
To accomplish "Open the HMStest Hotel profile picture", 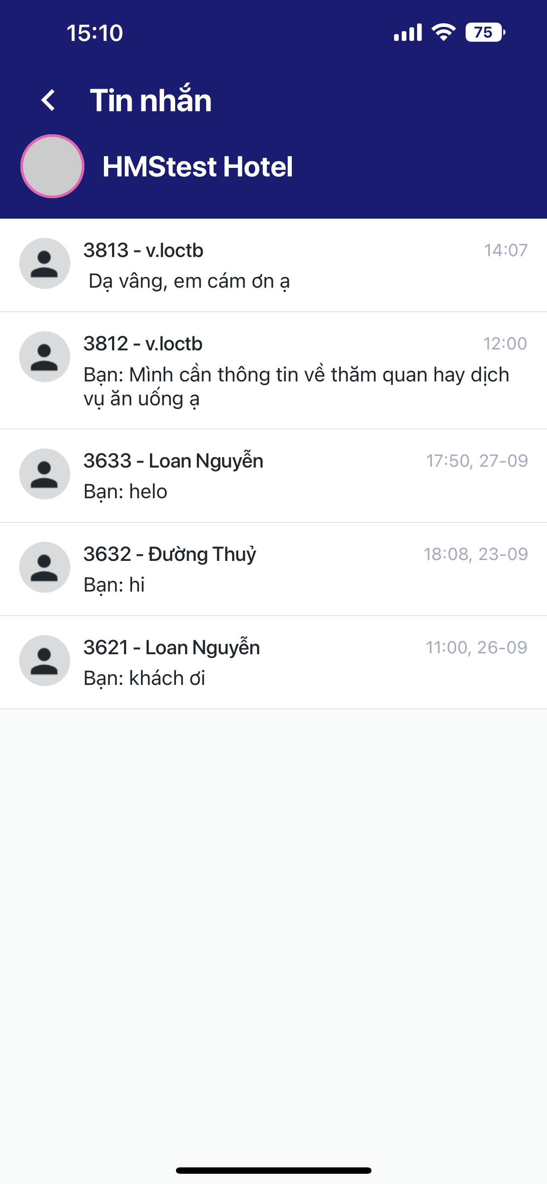I will [52, 166].
